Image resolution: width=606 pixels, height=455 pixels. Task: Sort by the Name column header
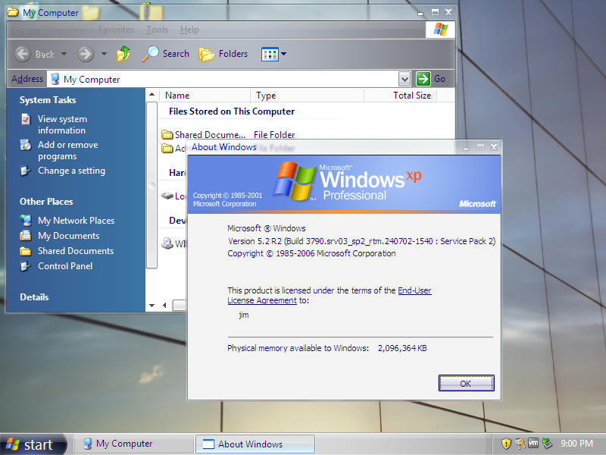tap(206, 96)
